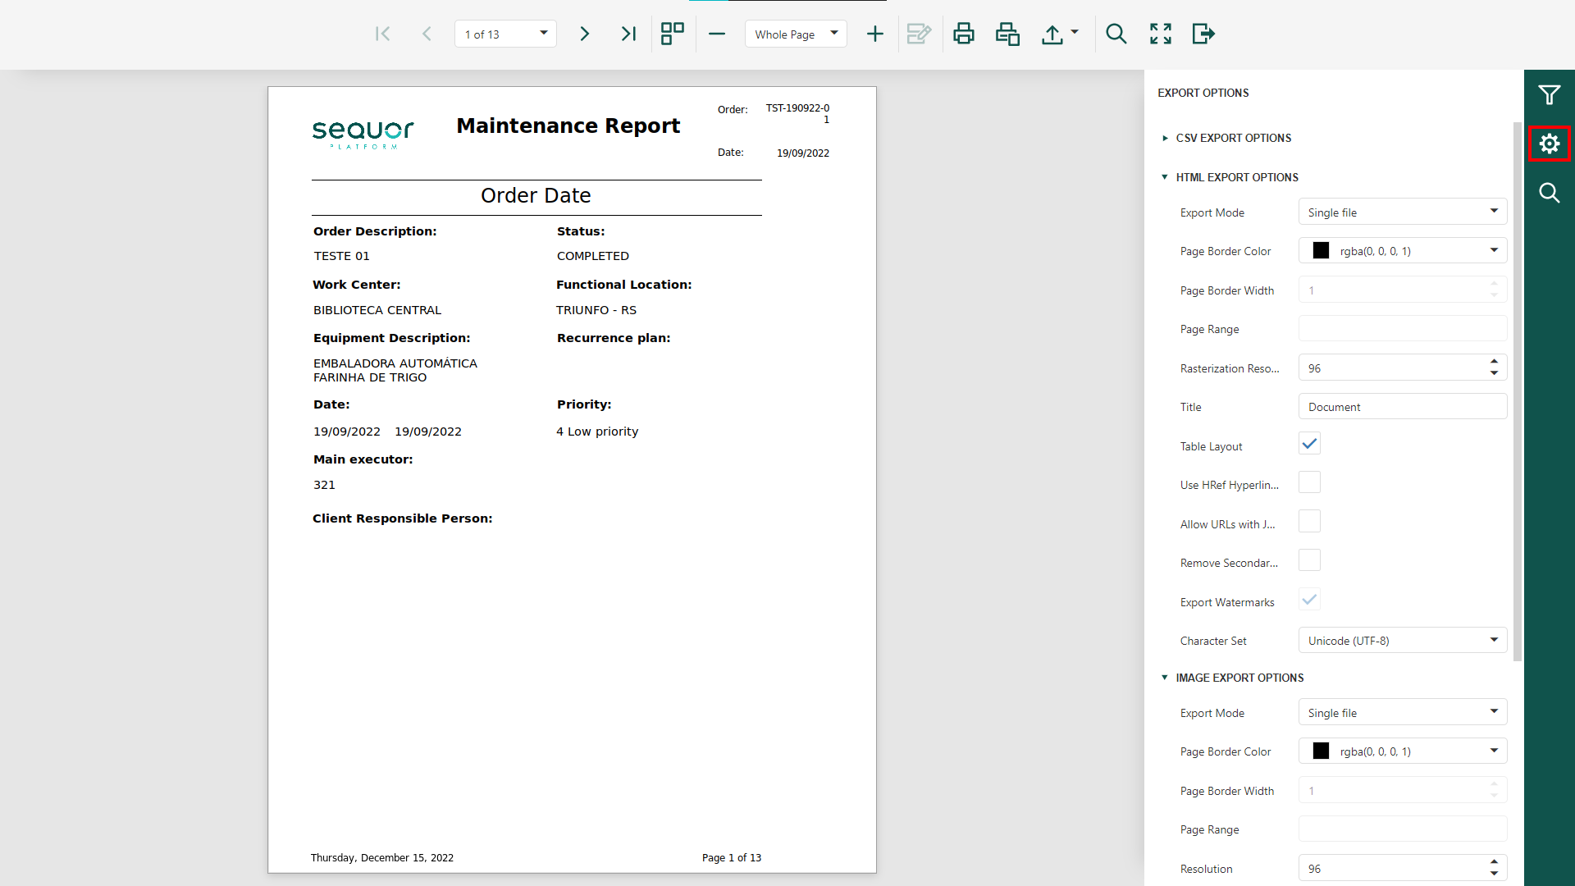Click the exit sign-out button
This screenshot has height=886, width=1575.
pos(1203,34)
